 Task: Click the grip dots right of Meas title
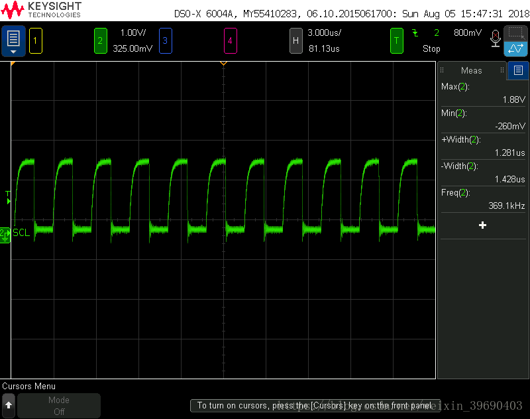[502, 70]
